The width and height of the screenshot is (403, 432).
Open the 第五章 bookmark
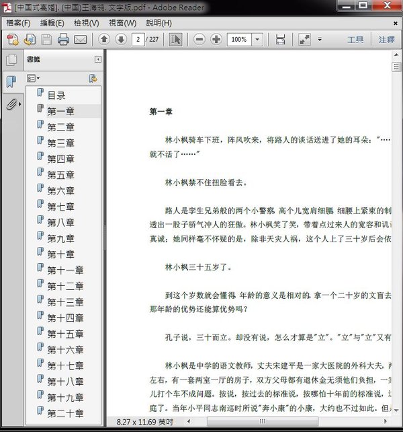[x=61, y=175]
